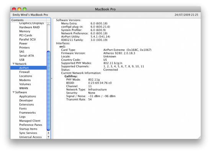Click the supported channels list value
211x153 pixels.
(x=124, y=66)
